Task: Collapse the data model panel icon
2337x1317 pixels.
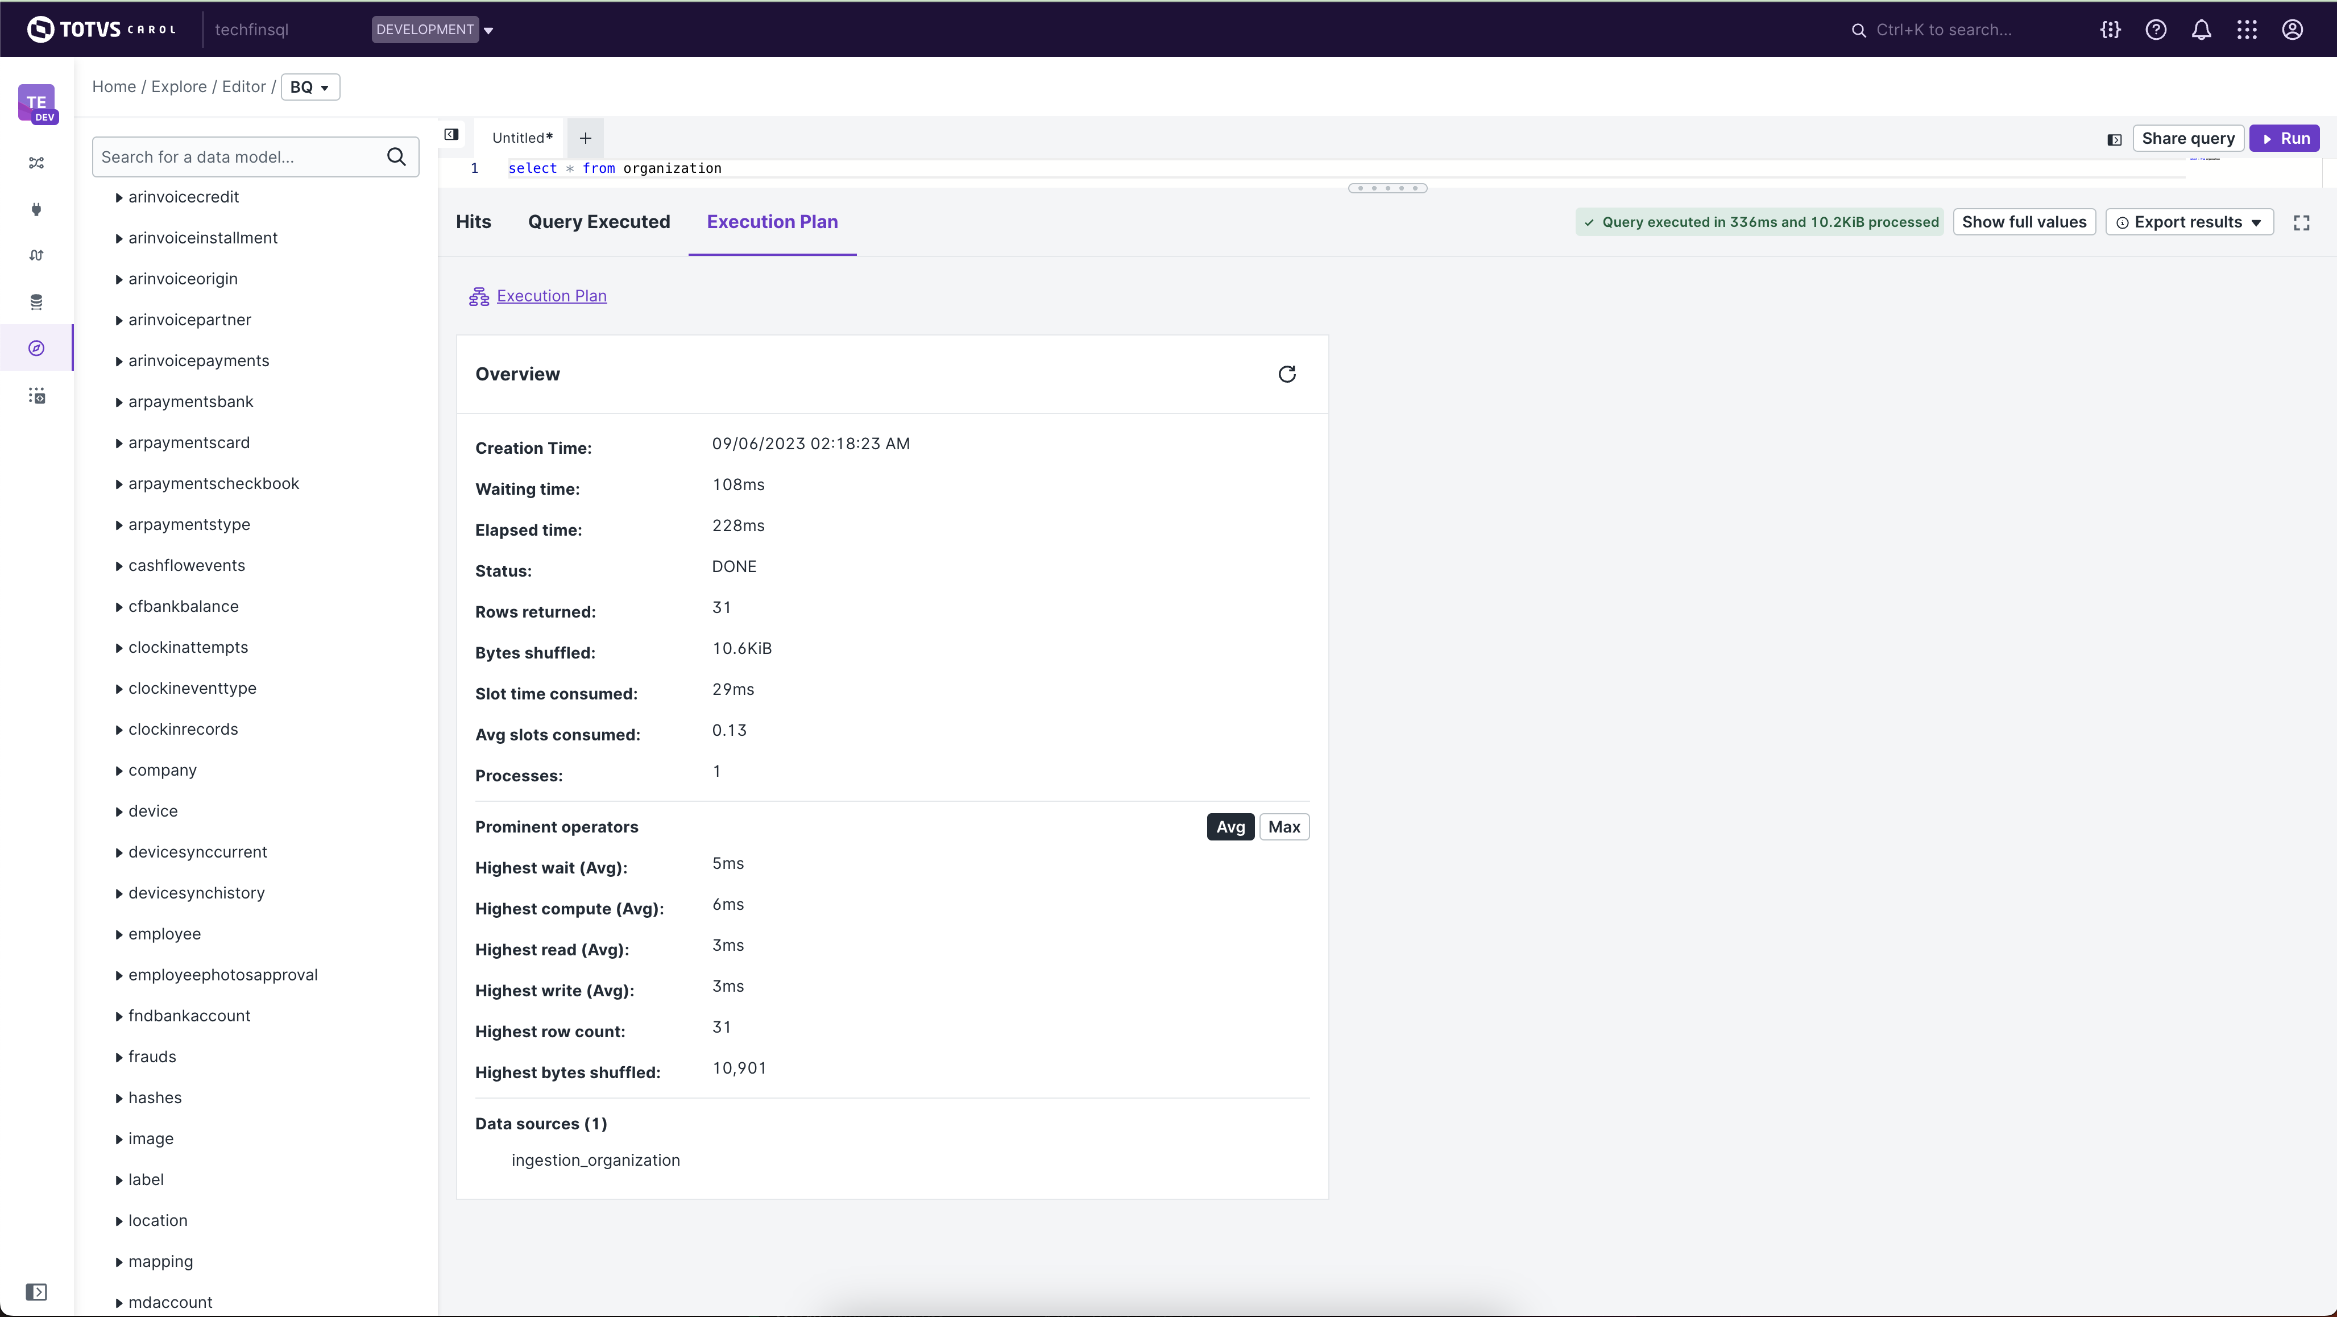Action: coord(451,135)
